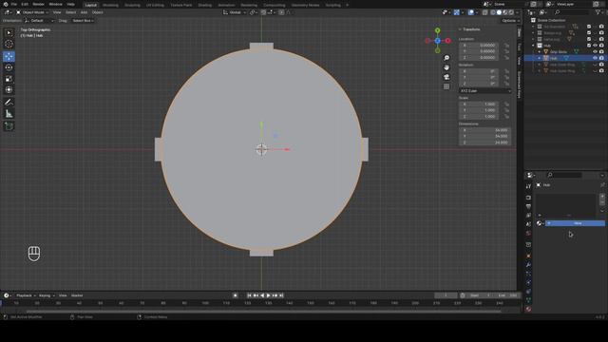This screenshot has width=608, height=342.
Task: Toggle eye icon of Hub collection
Action: click(596, 46)
